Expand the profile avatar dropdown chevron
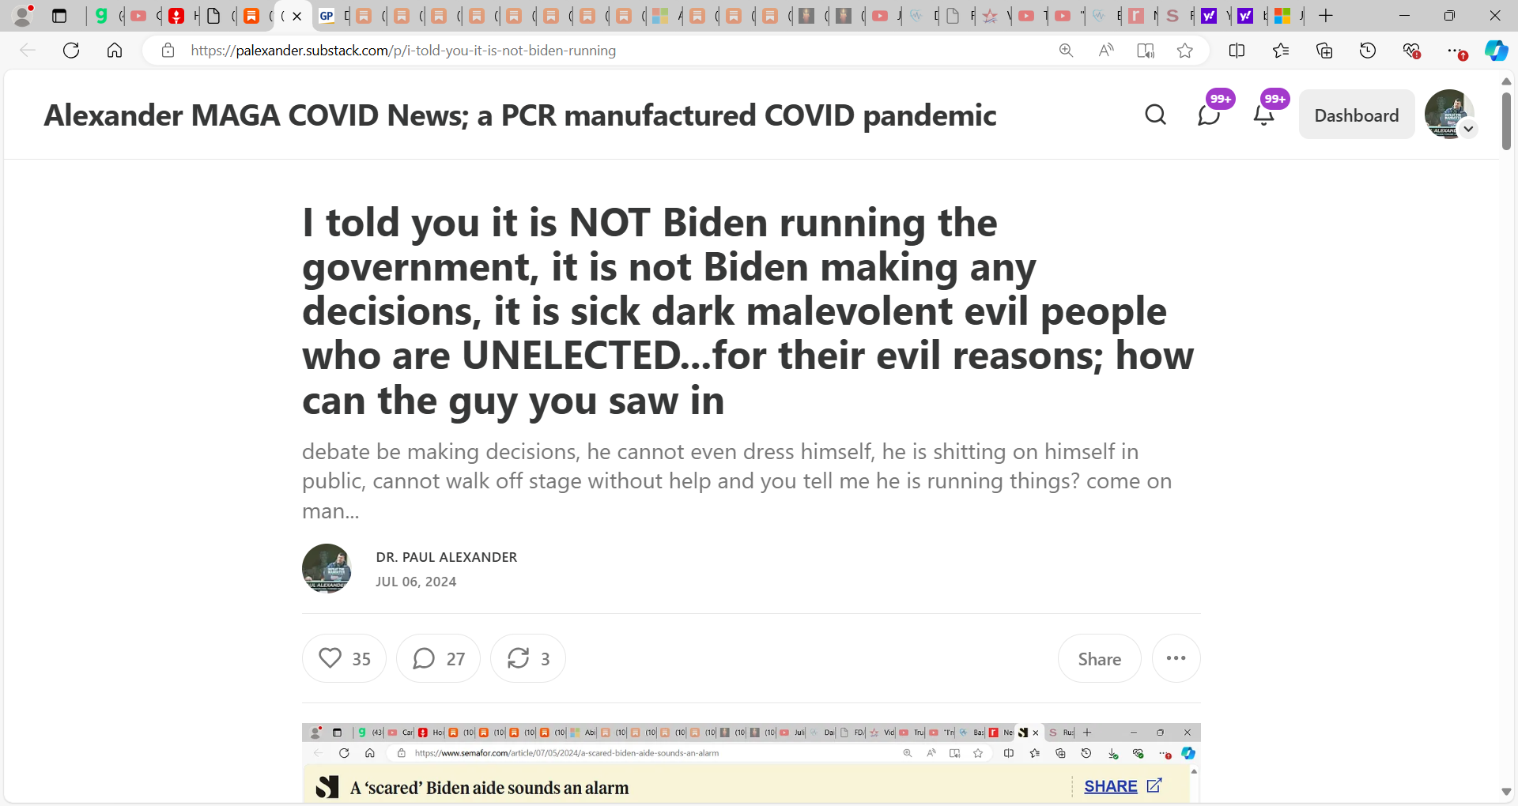The height and width of the screenshot is (806, 1518). click(x=1468, y=129)
